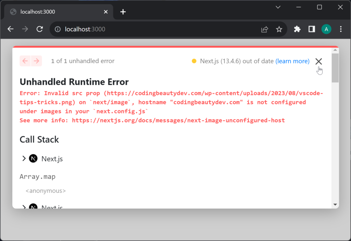Close the error overlay with X
Image resolution: width=351 pixels, height=241 pixels.
[318, 61]
